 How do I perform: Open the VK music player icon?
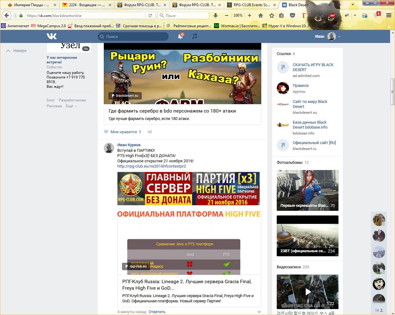(194, 36)
